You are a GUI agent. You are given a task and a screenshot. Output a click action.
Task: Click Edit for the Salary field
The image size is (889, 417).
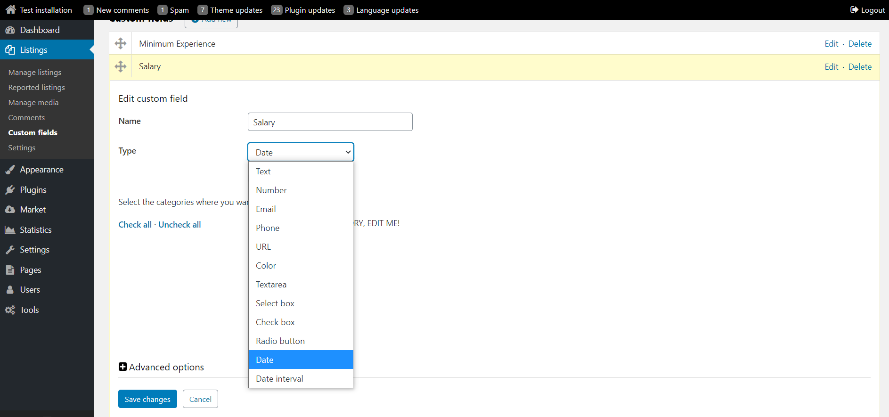tap(832, 67)
